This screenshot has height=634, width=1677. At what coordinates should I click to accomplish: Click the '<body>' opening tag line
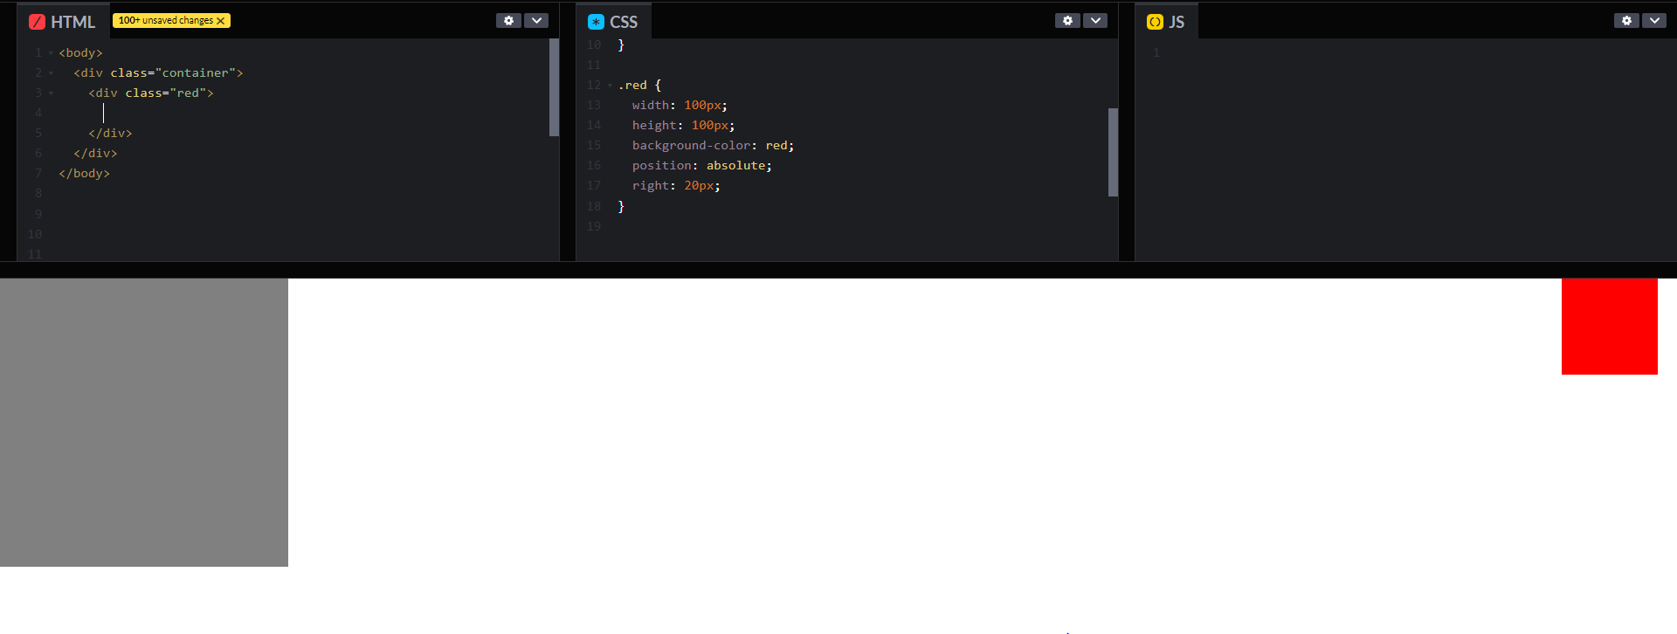[x=80, y=53]
